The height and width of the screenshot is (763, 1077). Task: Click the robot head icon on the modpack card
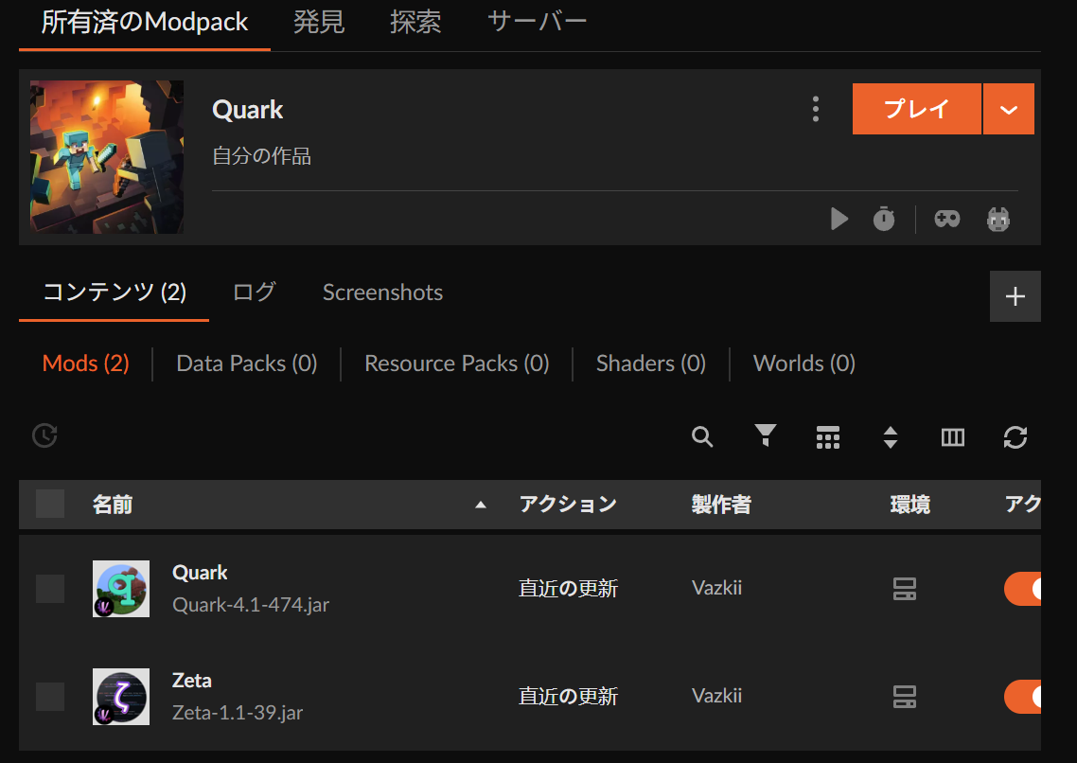[x=998, y=219]
